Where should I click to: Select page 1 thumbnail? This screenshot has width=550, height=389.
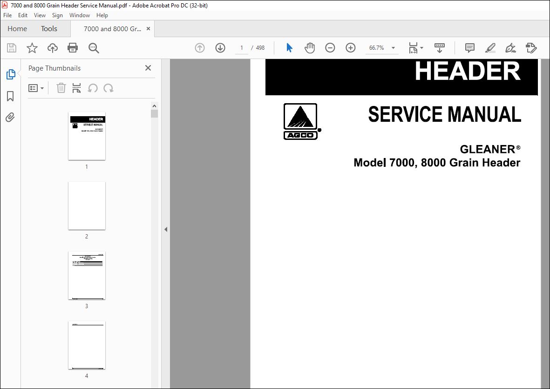pyautogui.click(x=87, y=136)
